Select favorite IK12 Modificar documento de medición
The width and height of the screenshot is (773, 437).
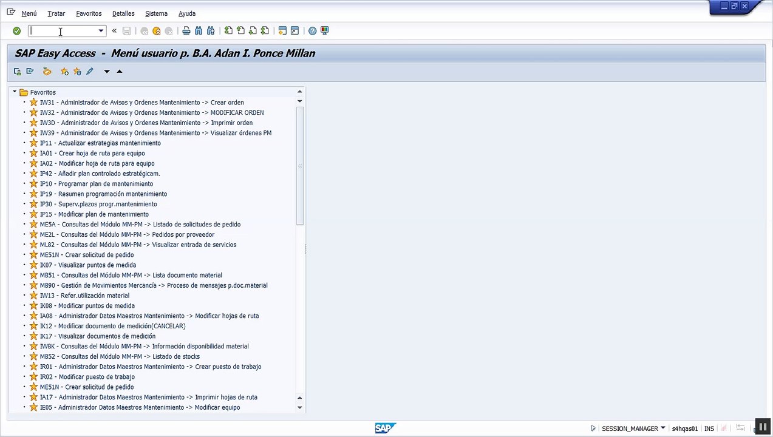(x=112, y=326)
